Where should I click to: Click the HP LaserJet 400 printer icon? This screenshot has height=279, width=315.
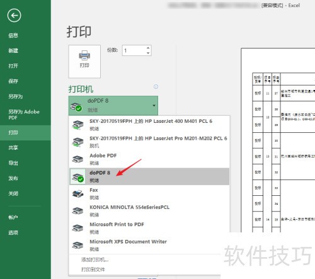tap(77, 125)
